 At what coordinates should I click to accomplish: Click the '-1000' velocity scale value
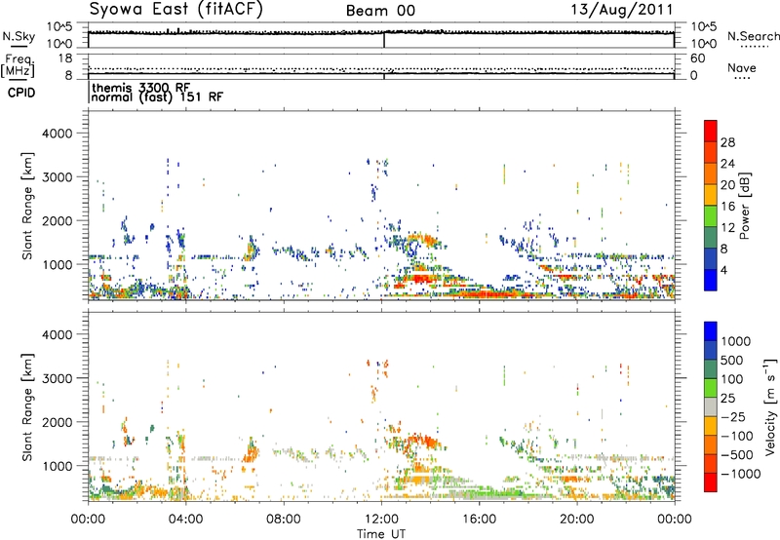point(740,474)
